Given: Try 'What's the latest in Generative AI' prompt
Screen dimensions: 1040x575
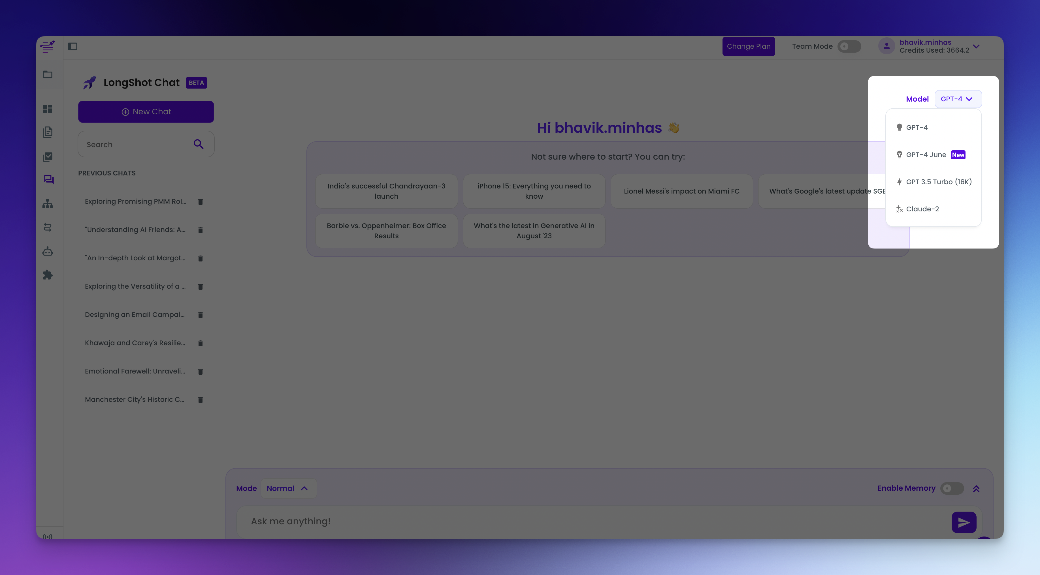Looking at the screenshot, I should tap(534, 231).
